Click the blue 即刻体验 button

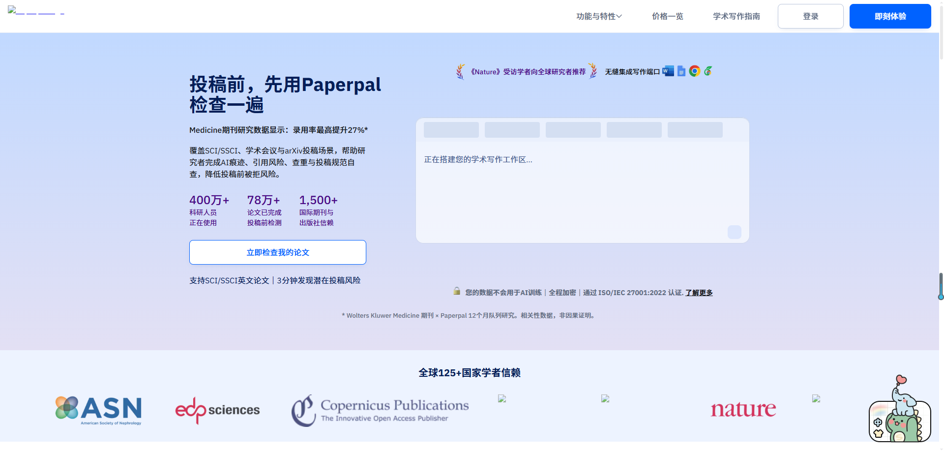click(890, 16)
